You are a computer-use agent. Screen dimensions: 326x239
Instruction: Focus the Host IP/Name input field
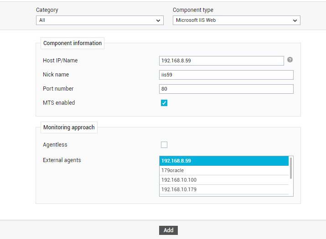(222, 61)
